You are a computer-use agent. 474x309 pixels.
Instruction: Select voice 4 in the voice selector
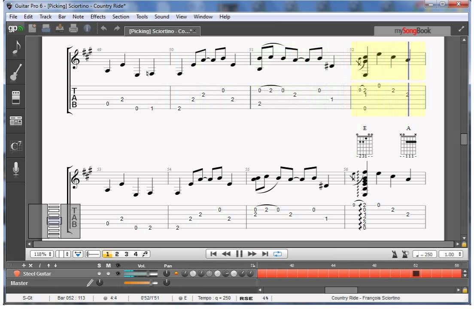point(136,254)
